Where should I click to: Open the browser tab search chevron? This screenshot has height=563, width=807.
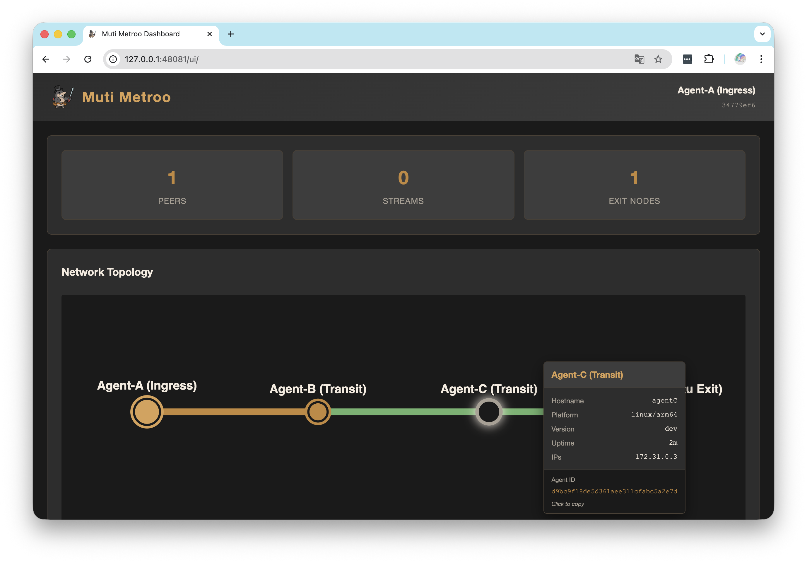click(762, 34)
